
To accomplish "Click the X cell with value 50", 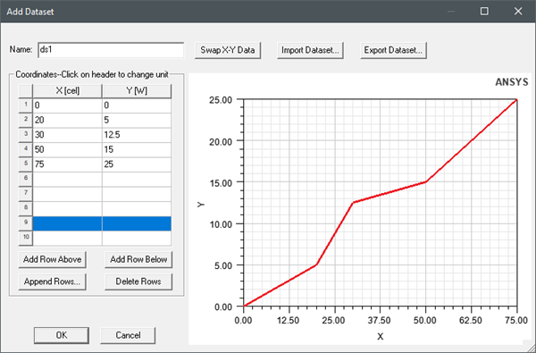I will pos(67,150).
